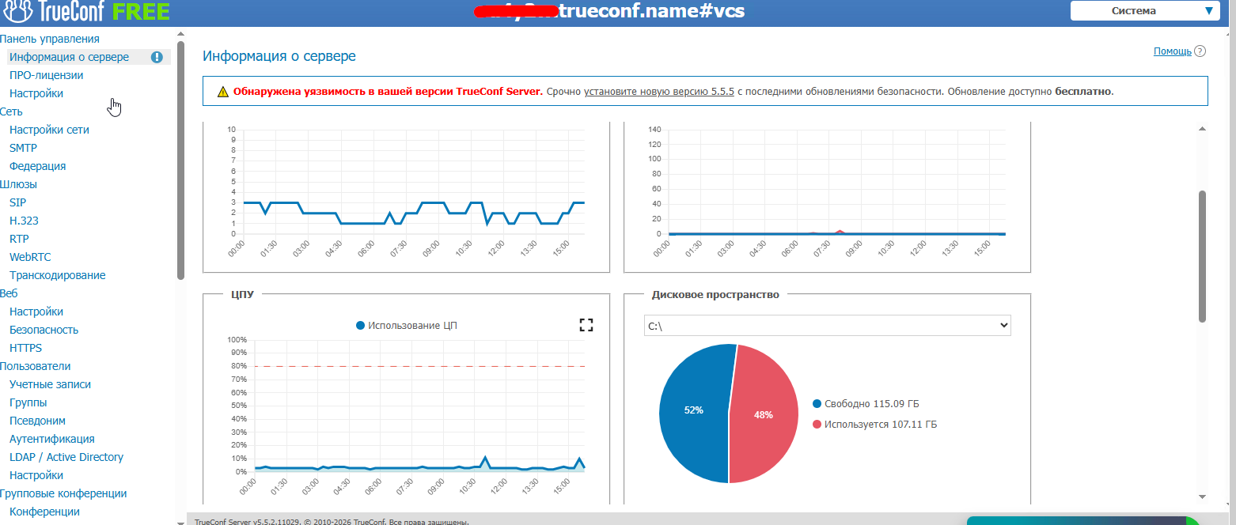
Task: Open Информация о сервере page
Action: (69, 57)
